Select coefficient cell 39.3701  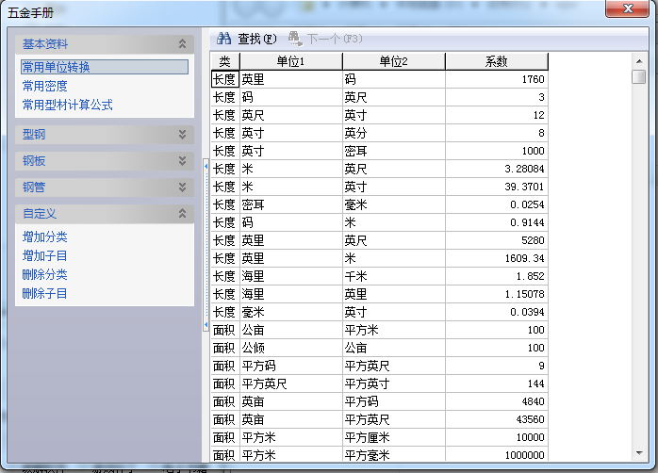click(497, 187)
